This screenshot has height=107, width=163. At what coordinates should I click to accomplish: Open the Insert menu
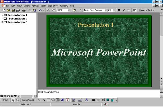(27, 6)
